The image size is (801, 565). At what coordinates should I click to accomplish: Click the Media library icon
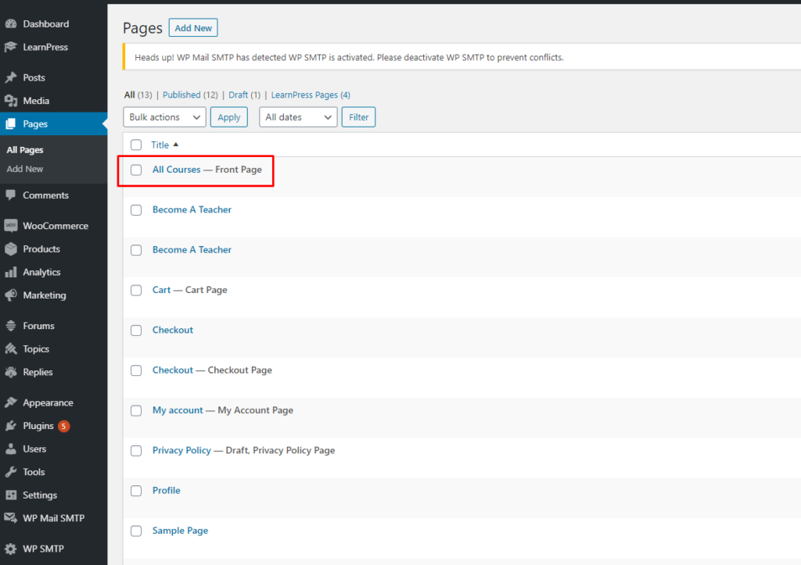point(11,101)
